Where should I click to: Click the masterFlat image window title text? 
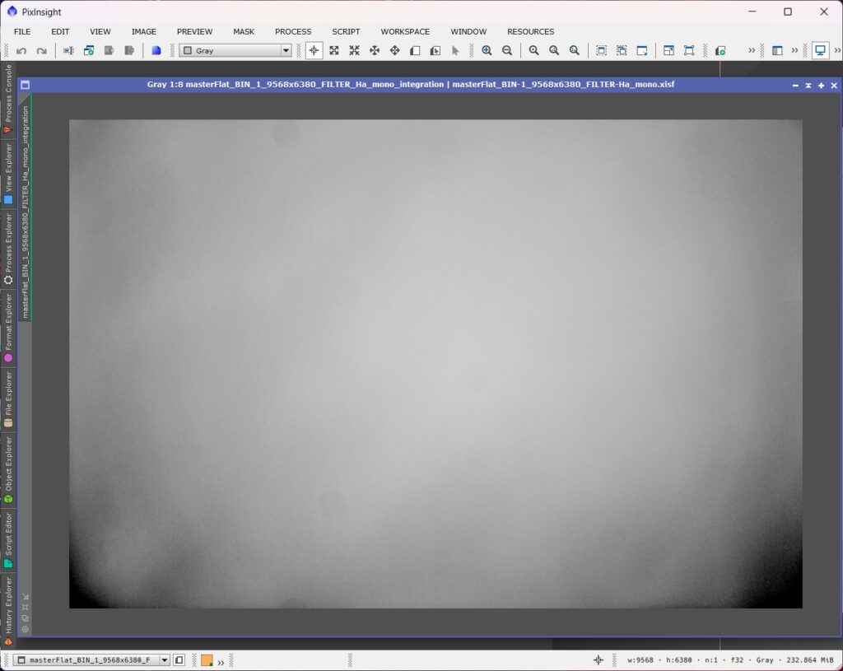pyautogui.click(x=411, y=85)
